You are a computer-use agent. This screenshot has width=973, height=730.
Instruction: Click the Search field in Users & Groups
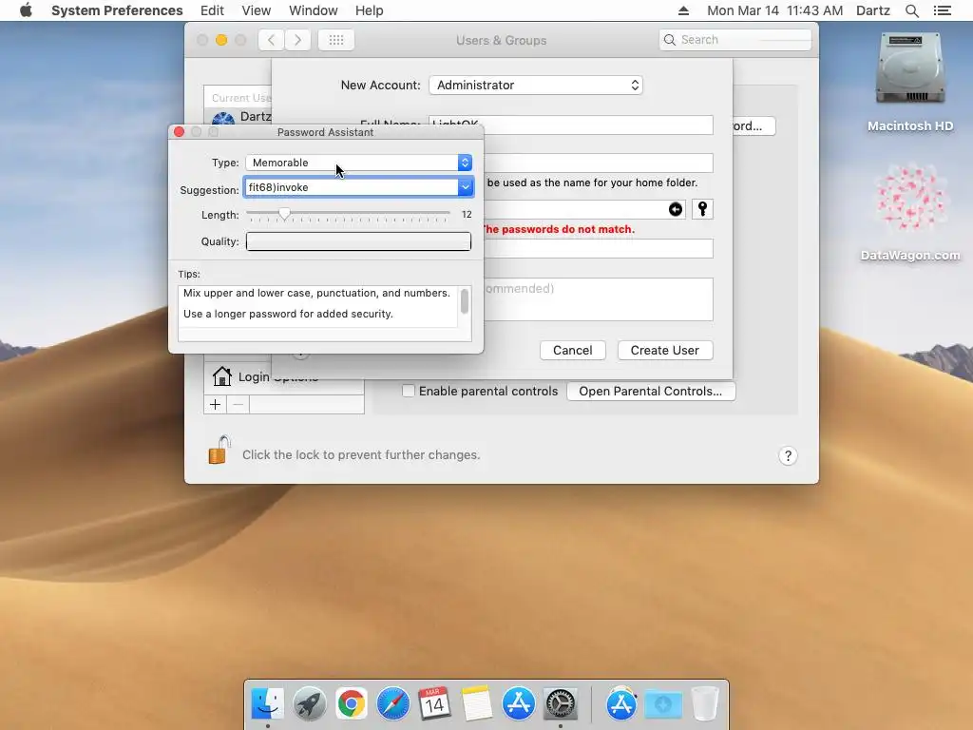pyautogui.click(x=735, y=40)
